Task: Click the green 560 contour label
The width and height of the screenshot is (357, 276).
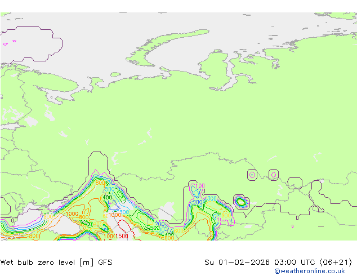Action: pos(155,228)
